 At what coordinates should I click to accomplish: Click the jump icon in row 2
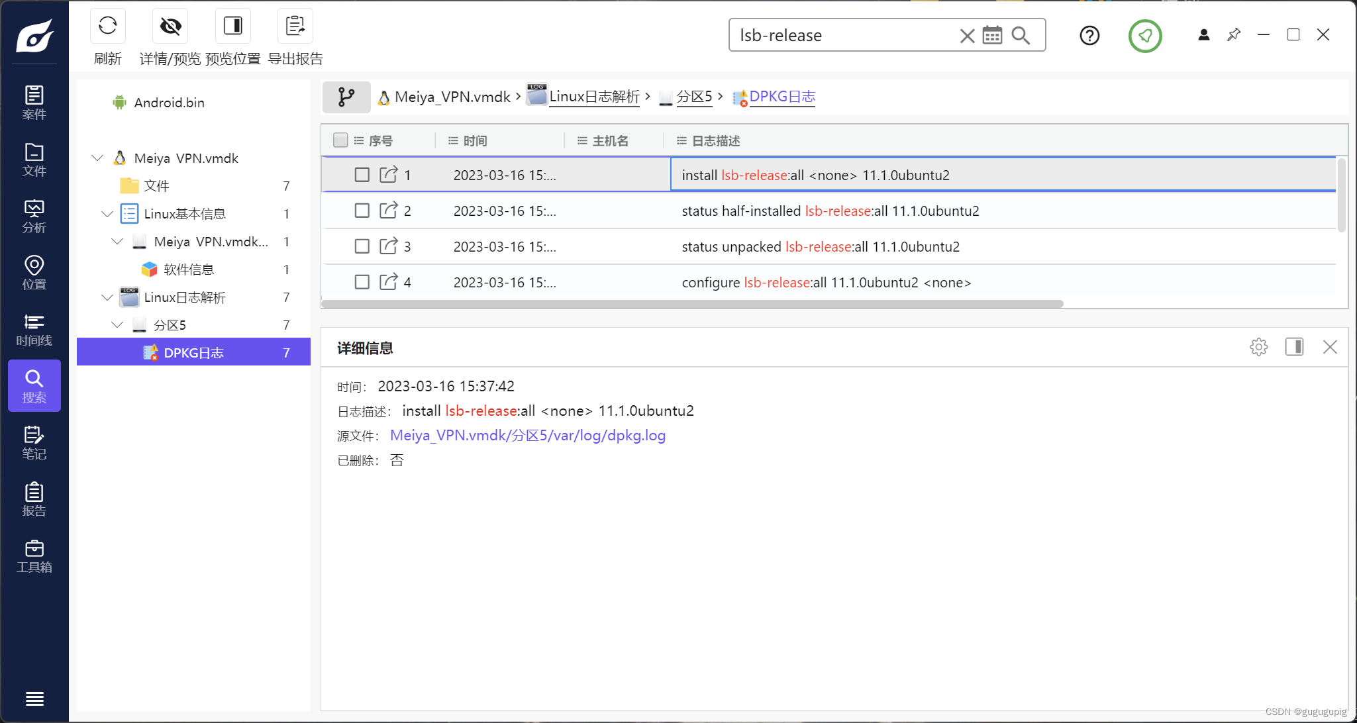pyautogui.click(x=388, y=211)
